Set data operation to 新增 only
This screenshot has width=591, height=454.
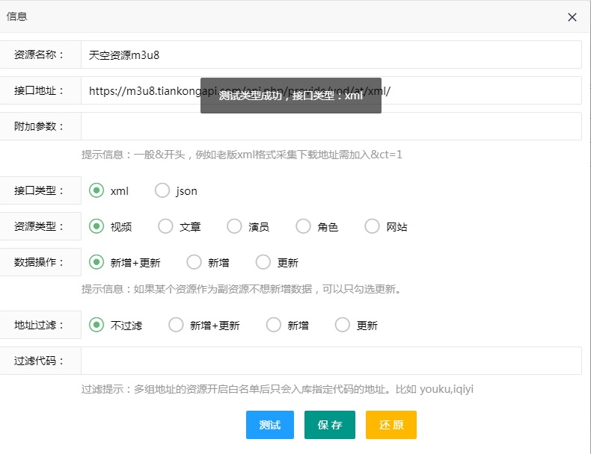tap(194, 262)
